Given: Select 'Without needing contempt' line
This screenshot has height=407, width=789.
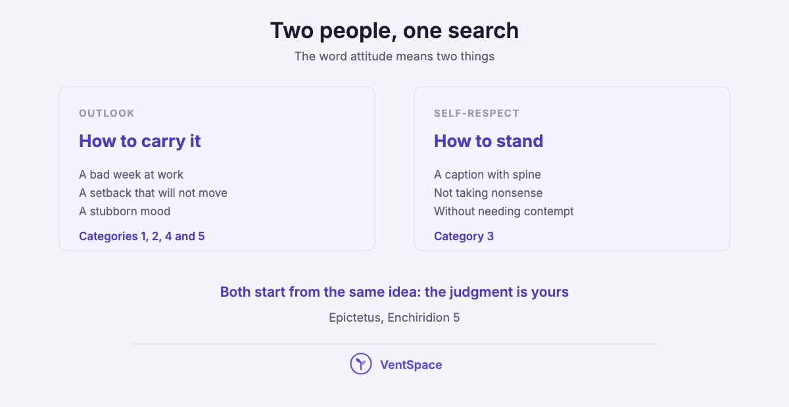Looking at the screenshot, I should 504,211.
